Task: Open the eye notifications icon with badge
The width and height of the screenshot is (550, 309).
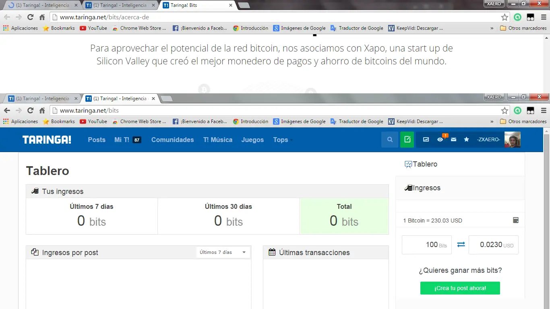Action: [440, 140]
